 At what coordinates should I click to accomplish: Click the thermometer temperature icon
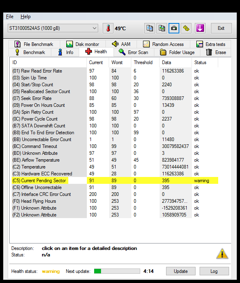pos(108,28)
